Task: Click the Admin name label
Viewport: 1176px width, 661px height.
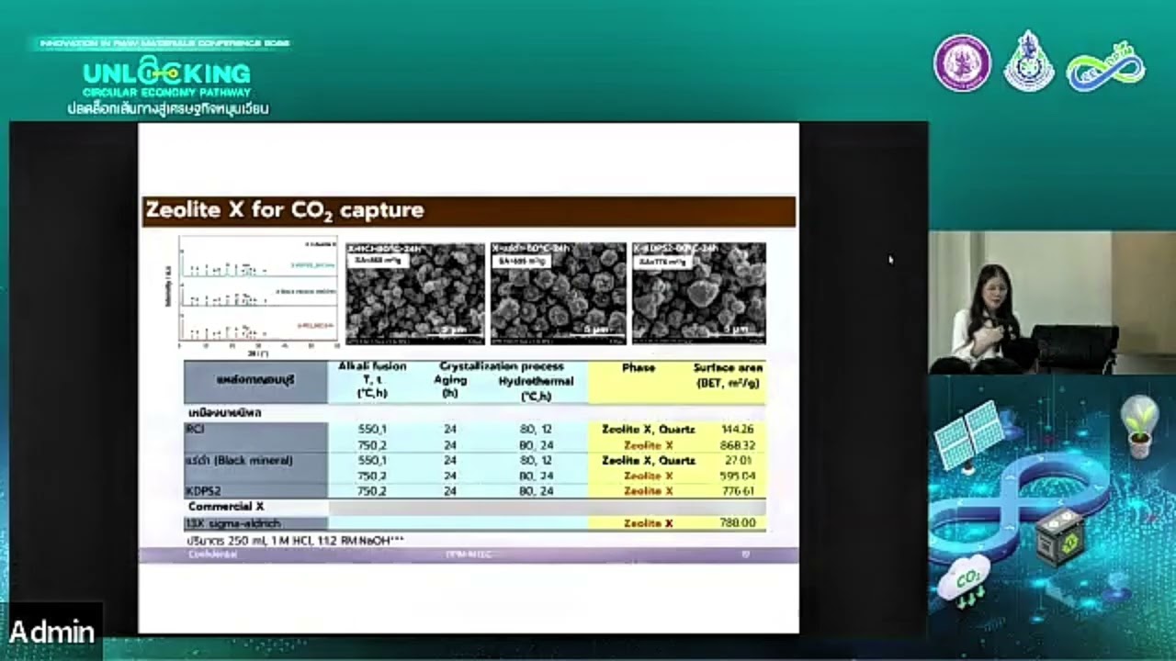Action: [51, 632]
